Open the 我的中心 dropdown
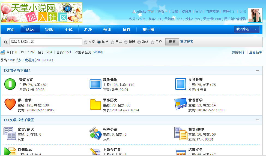This screenshot has width=266, height=156. [247, 29]
